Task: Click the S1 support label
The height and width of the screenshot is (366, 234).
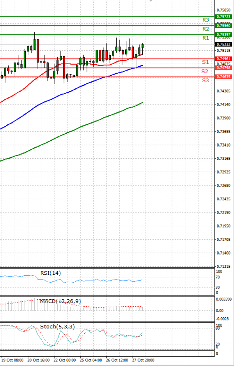Action: 205,62
